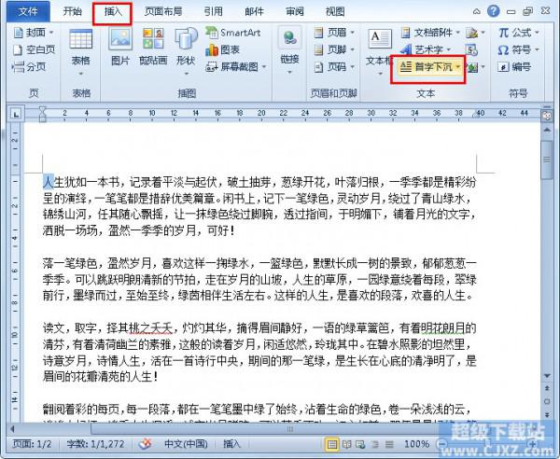560x459 pixels.
Task: Open the 链接 links button
Action: tap(289, 49)
